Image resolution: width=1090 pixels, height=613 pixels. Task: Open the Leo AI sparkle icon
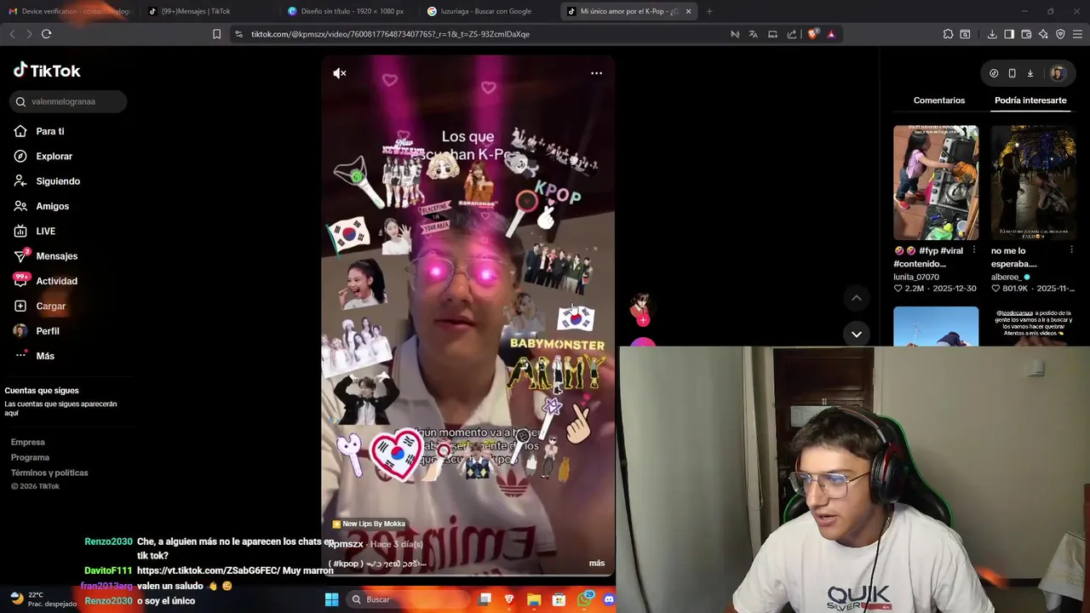1043,34
